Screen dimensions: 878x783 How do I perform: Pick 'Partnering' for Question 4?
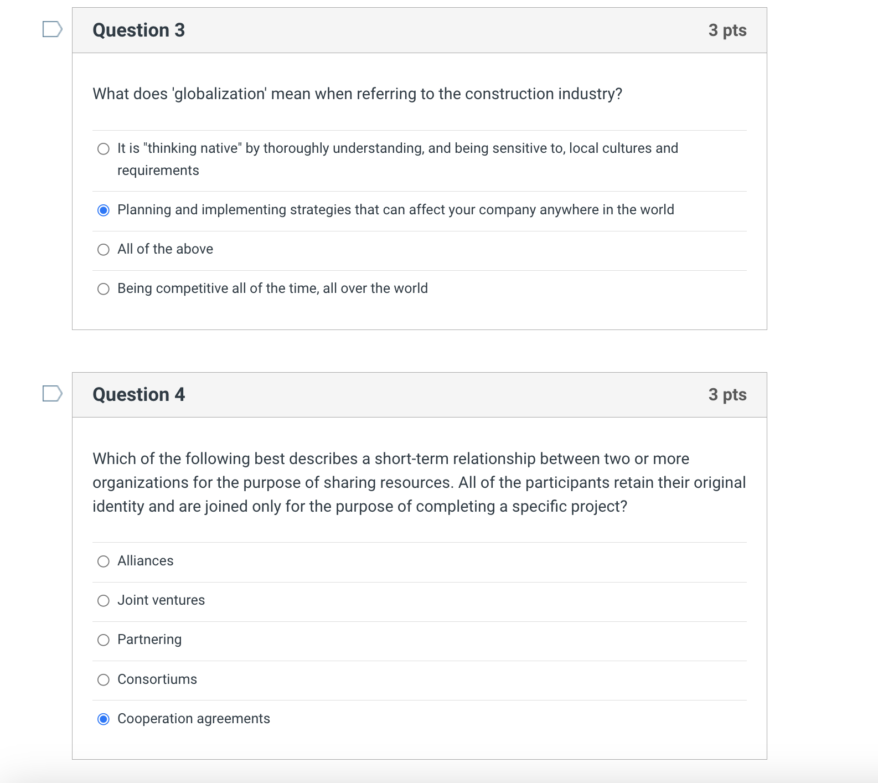(x=103, y=640)
